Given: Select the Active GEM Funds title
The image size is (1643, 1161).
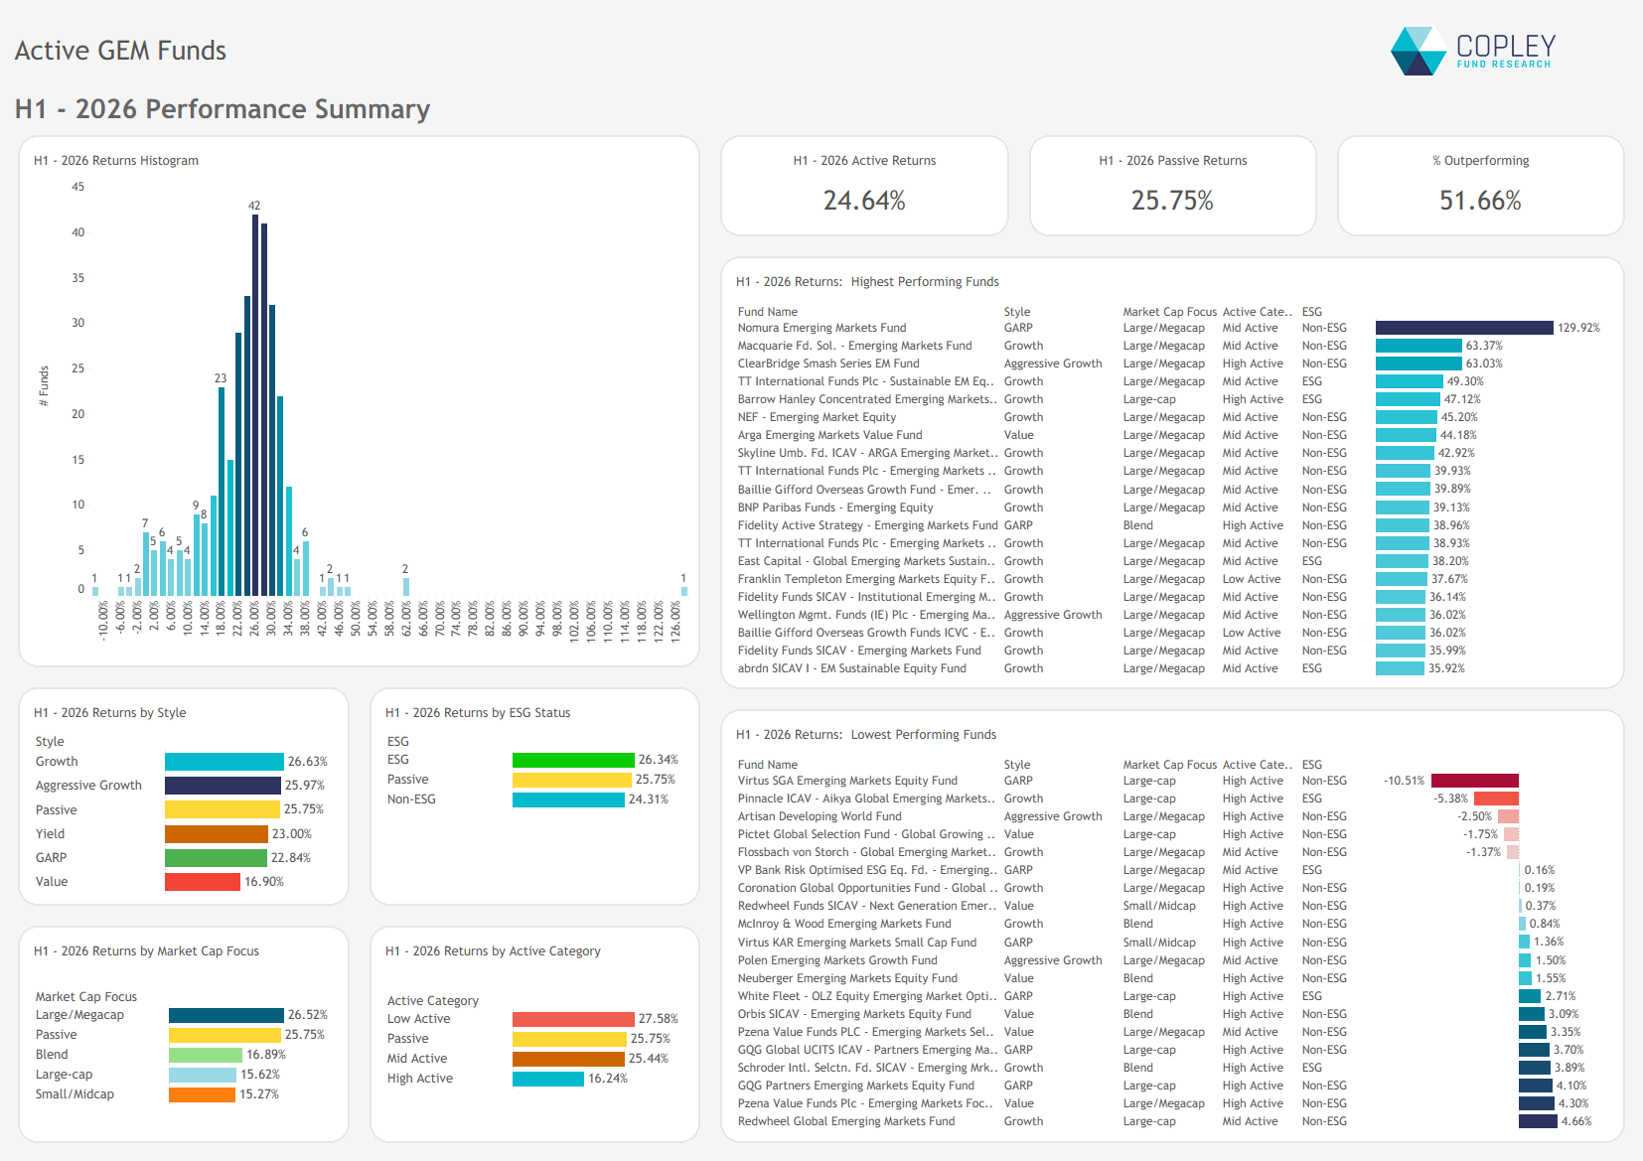Looking at the screenshot, I should pyautogui.click(x=120, y=51).
